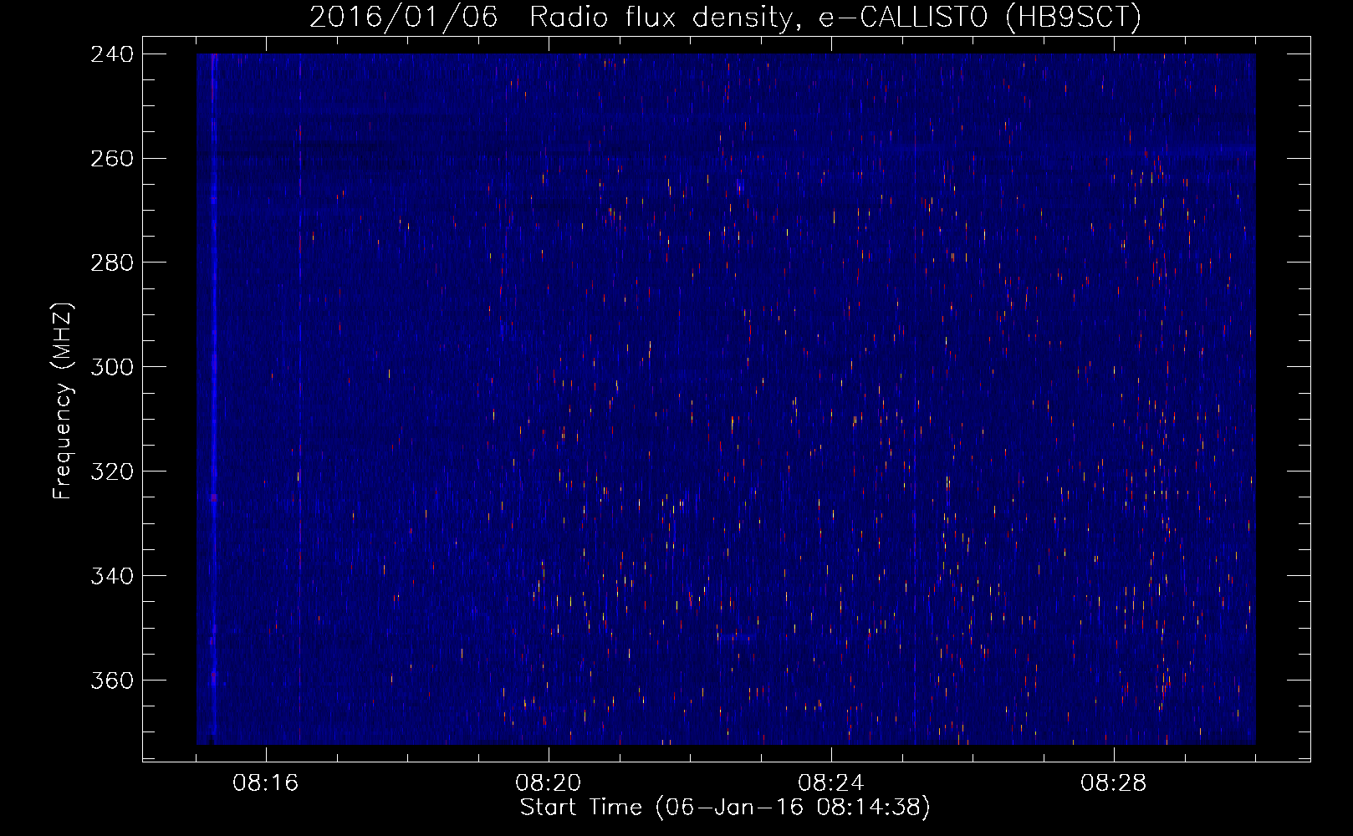Click the 320 frequency tick label

(112, 472)
